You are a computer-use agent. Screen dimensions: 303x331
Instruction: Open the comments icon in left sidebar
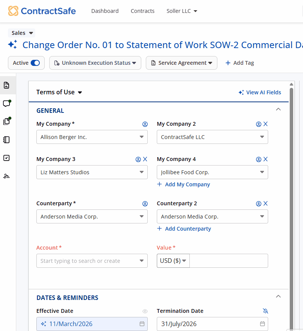[x=6, y=103]
